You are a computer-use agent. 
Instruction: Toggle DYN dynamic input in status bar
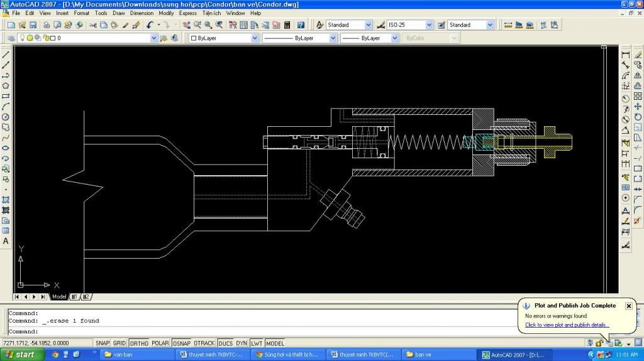pos(241,343)
